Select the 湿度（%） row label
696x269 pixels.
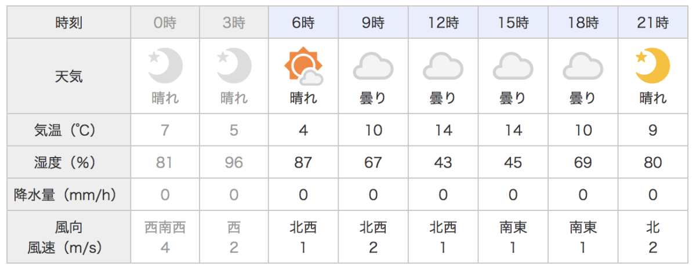pos(69,163)
